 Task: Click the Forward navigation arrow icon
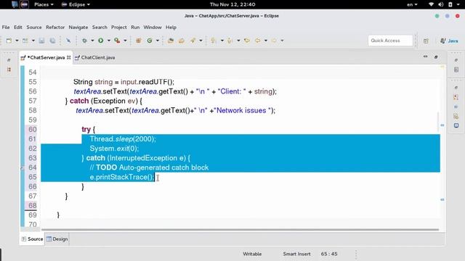274,41
